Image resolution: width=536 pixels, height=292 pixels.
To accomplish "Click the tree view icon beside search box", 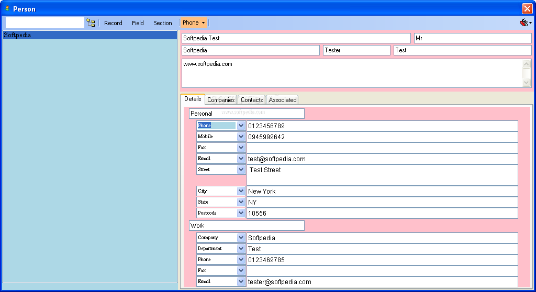I will [91, 23].
